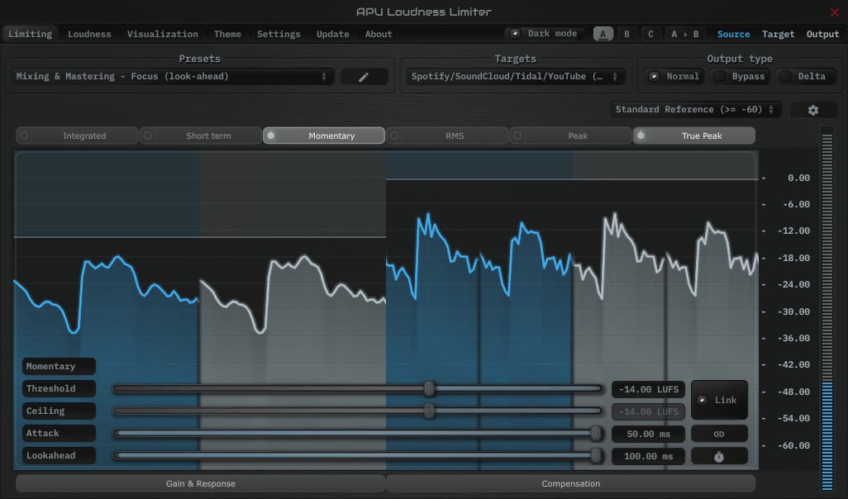Screen dimensions: 848x499
Task: Expand the Gain & Response section
Action: click(x=201, y=483)
